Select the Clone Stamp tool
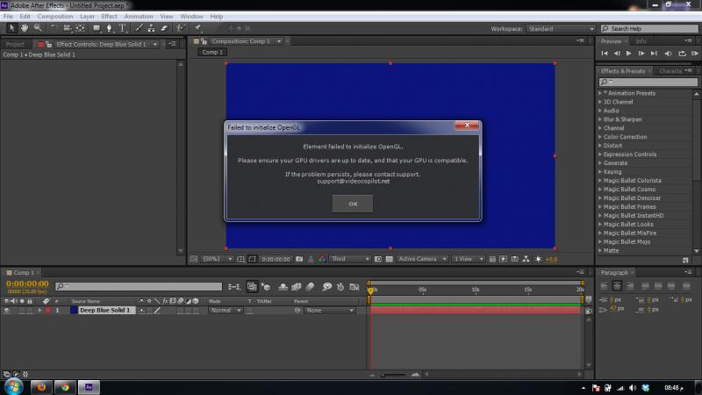This screenshot has width=702, height=395. pyautogui.click(x=151, y=28)
